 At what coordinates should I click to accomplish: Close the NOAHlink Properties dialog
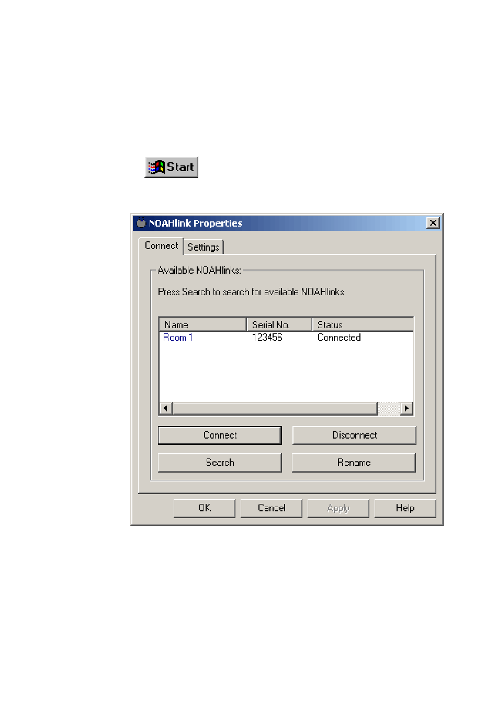coord(433,223)
